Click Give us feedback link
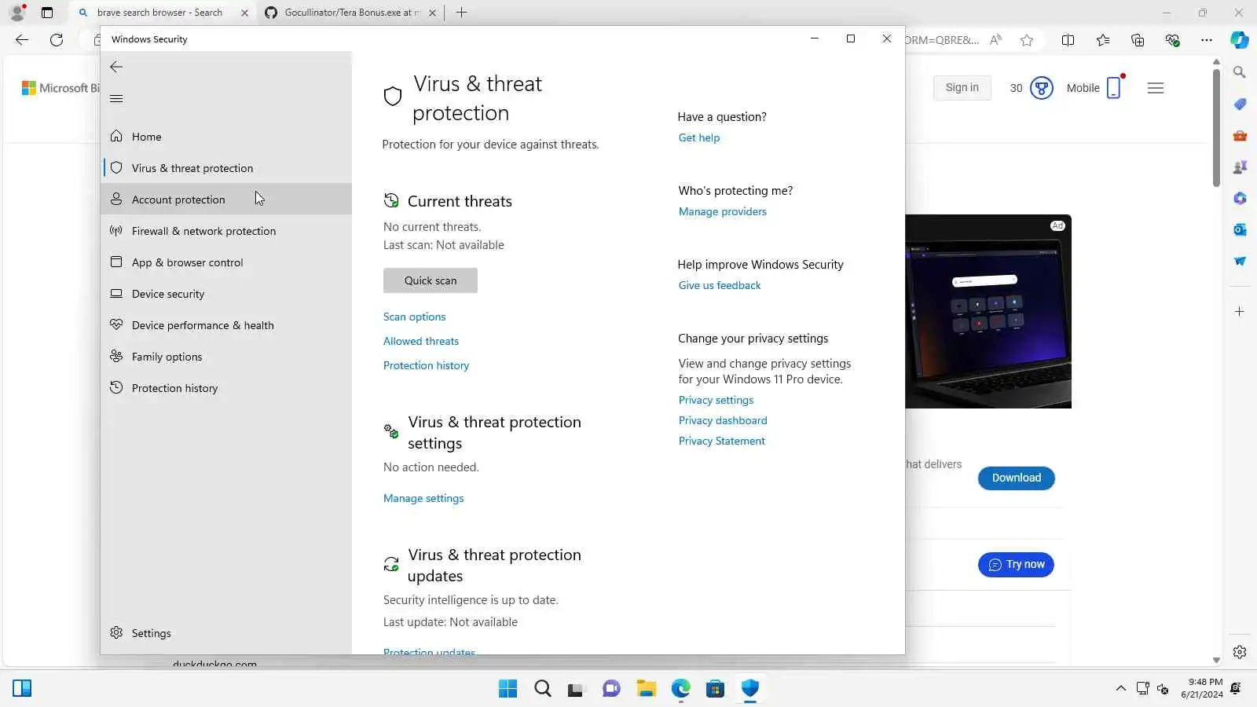The width and height of the screenshot is (1257, 707). pyautogui.click(x=720, y=285)
